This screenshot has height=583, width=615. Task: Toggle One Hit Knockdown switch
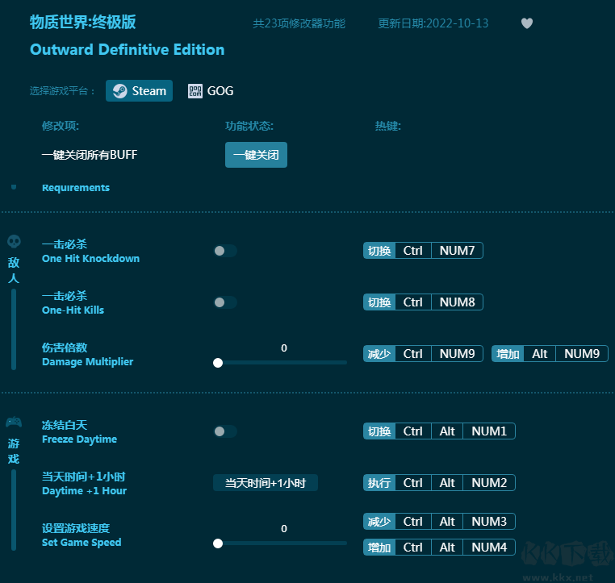point(224,251)
